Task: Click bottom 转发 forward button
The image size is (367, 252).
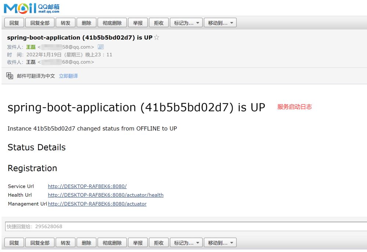Action: (66, 242)
